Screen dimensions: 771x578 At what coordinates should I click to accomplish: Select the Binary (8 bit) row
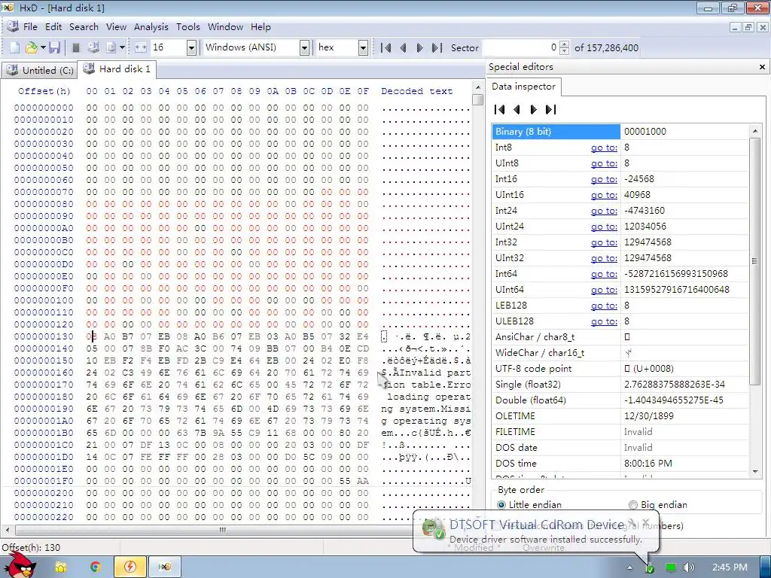620,132
